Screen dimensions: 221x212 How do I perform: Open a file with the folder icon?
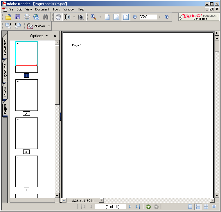(8, 17)
